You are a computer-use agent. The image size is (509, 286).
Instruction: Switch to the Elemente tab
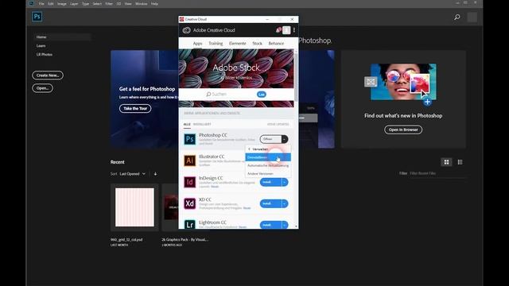pos(237,44)
